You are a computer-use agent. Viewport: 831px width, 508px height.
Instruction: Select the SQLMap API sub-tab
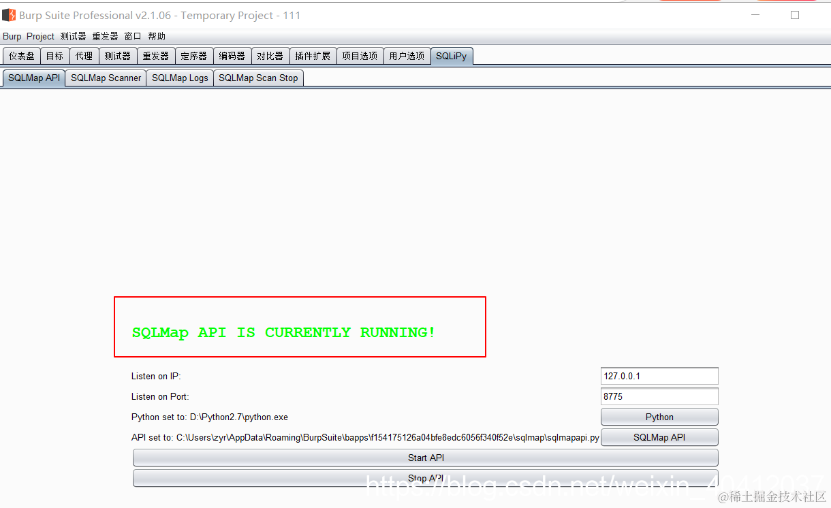point(34,78)
